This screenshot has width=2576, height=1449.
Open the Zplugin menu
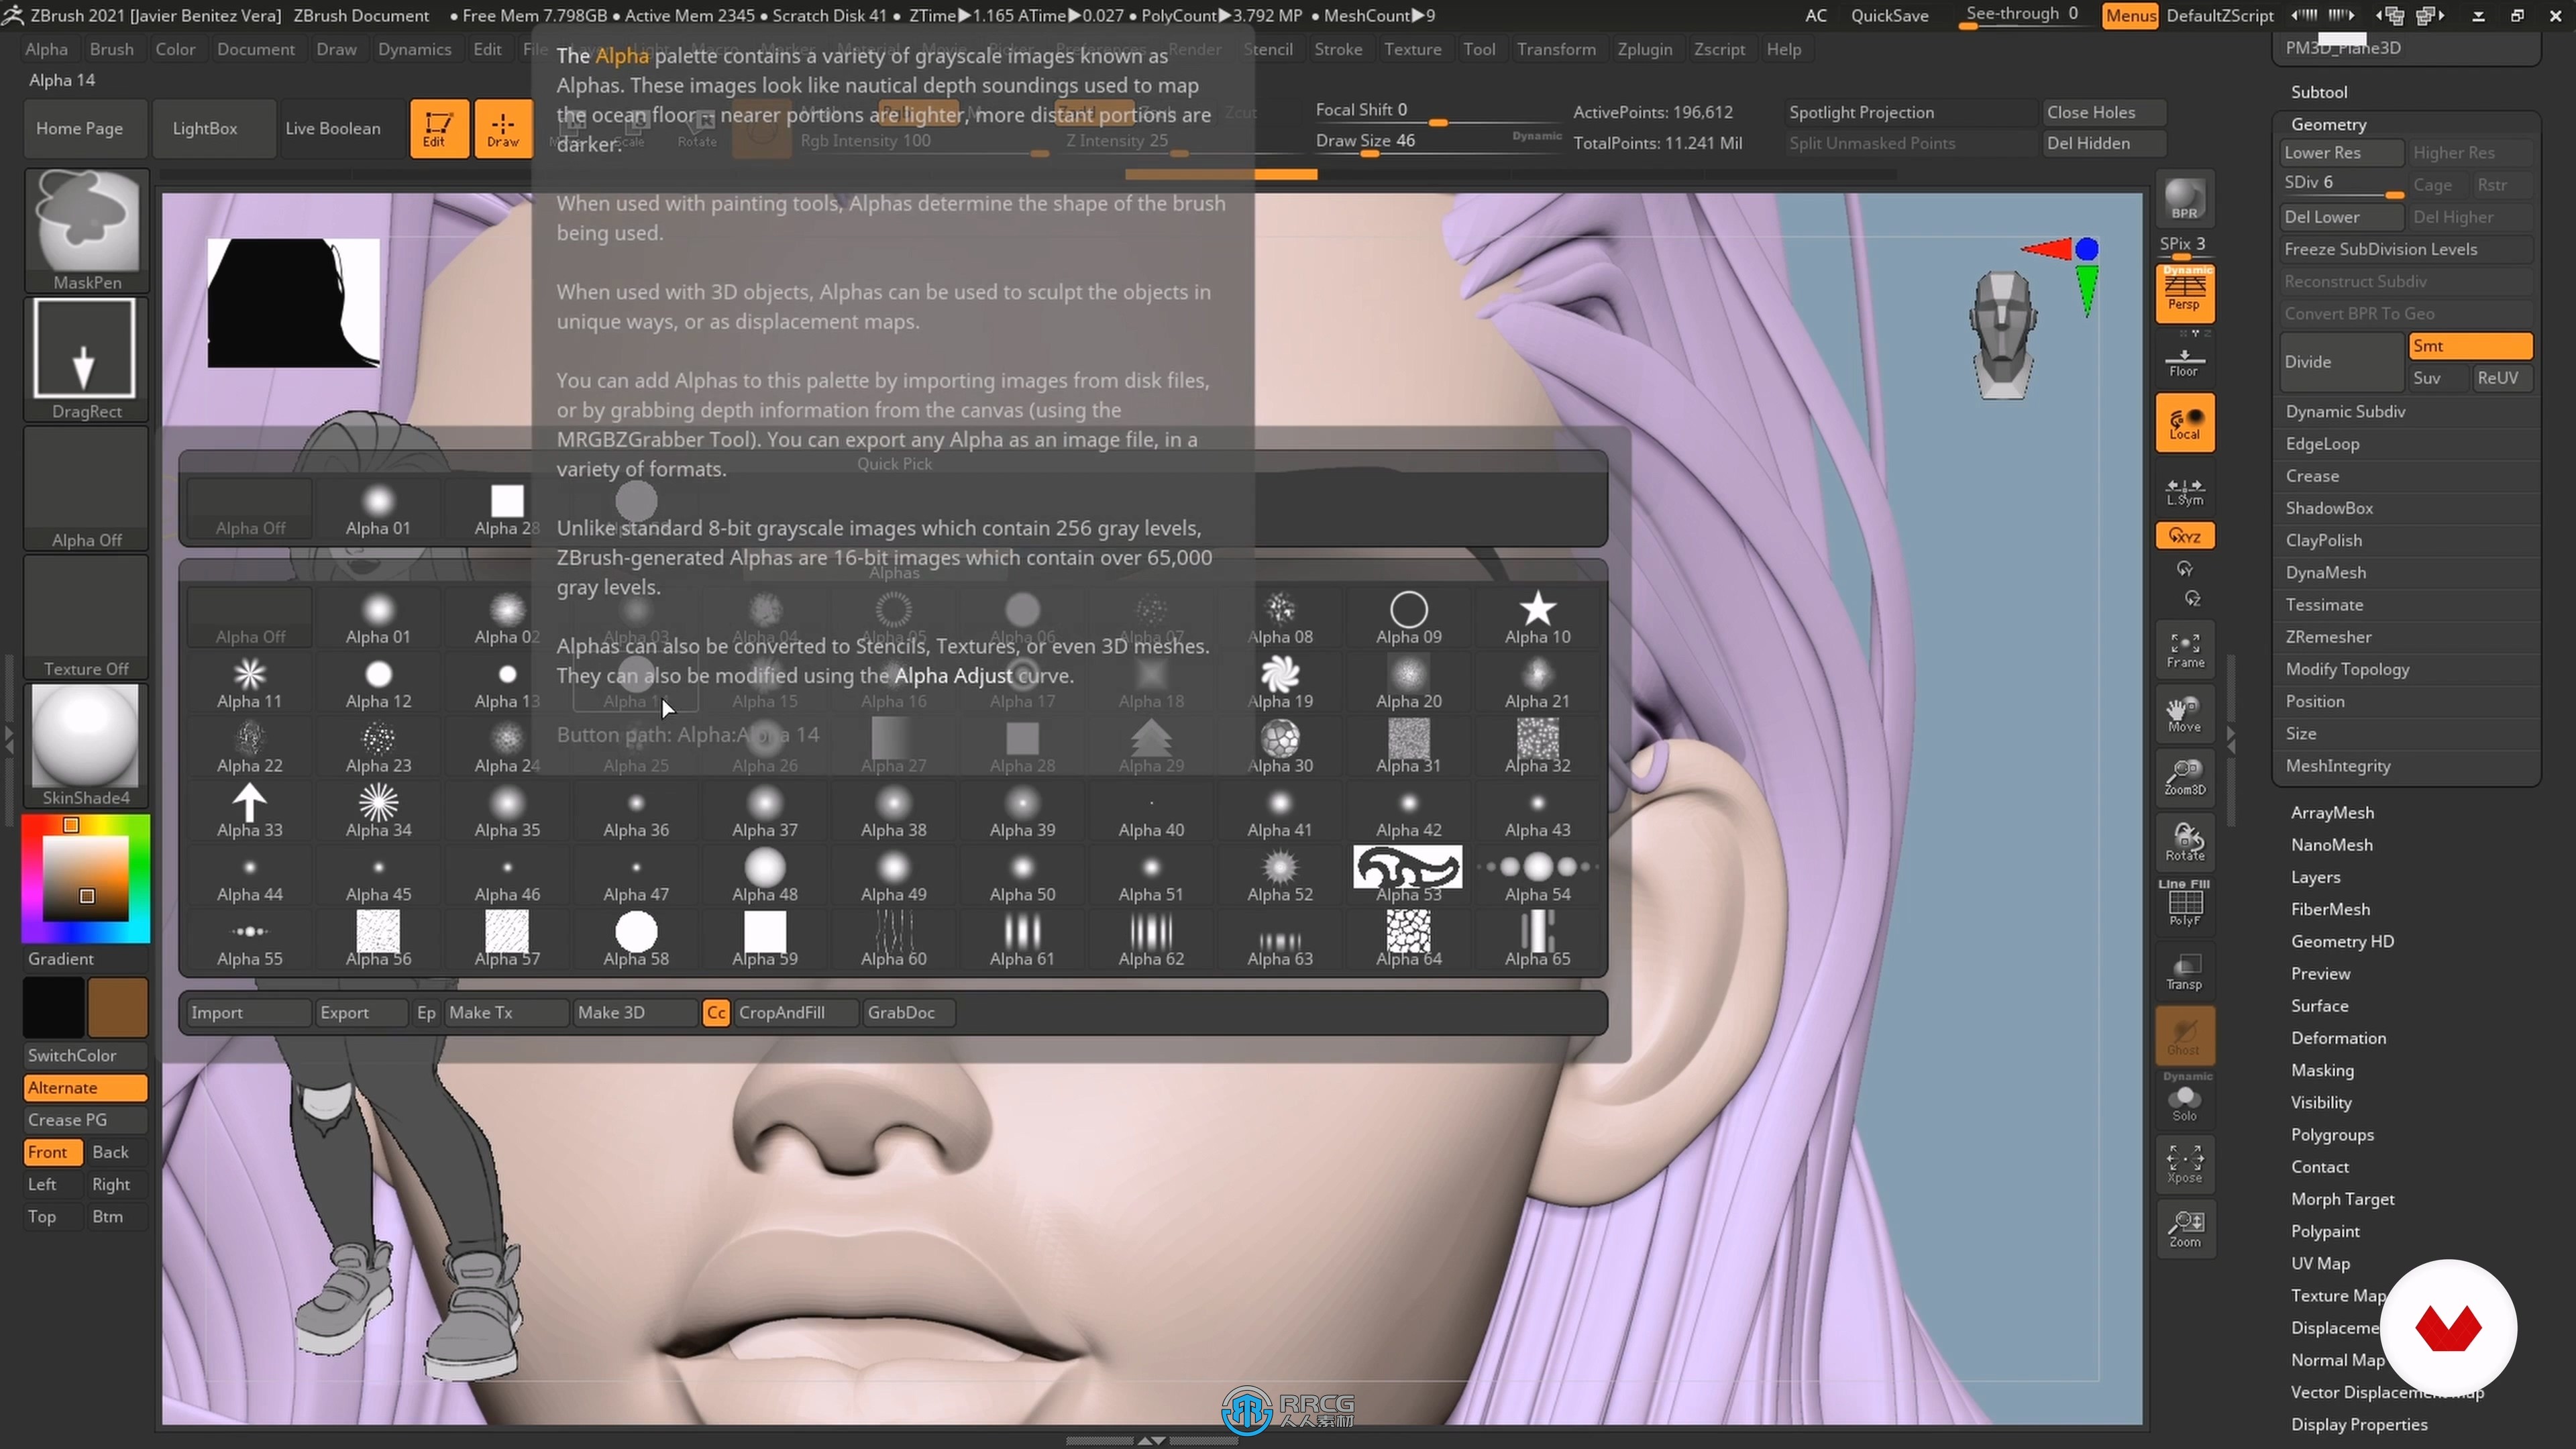point(1644,49)
